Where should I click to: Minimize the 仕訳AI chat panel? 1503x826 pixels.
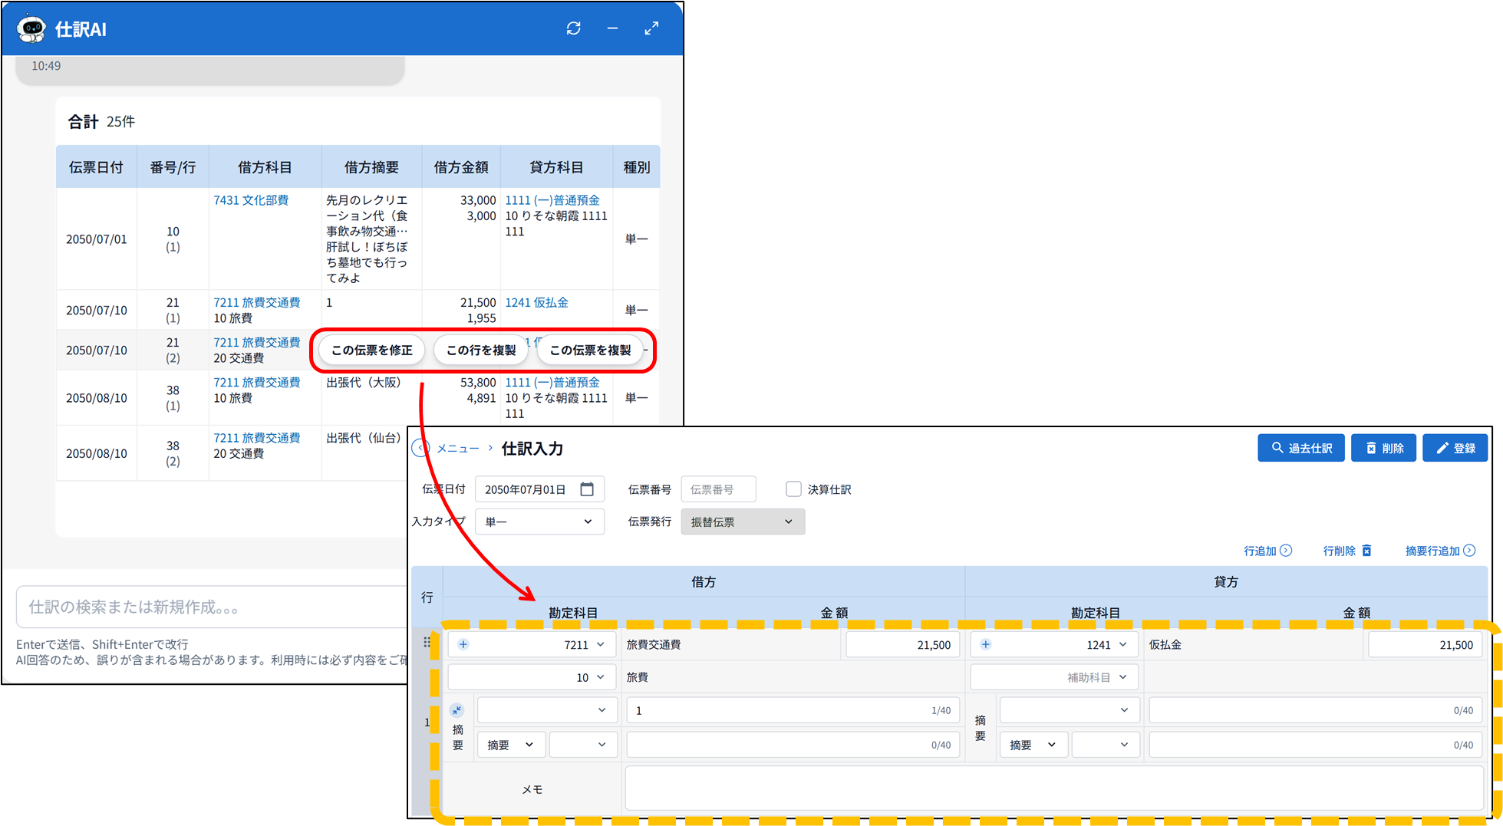(x=612, y=28)
